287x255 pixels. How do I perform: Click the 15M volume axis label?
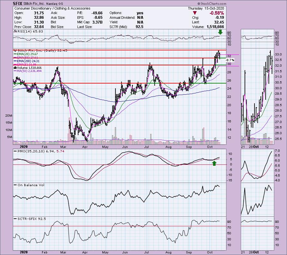click(9, 123)
